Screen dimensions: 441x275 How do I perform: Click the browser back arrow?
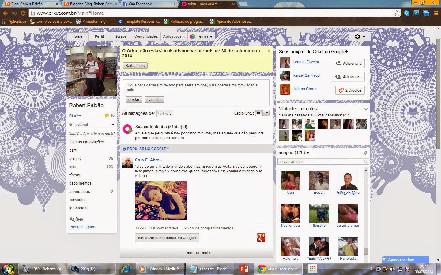[x=5, y=13]
